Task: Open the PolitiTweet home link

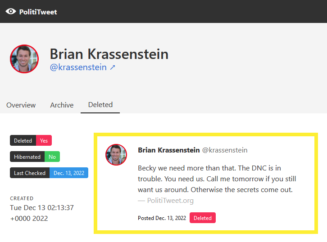Action: click(38, 12)
